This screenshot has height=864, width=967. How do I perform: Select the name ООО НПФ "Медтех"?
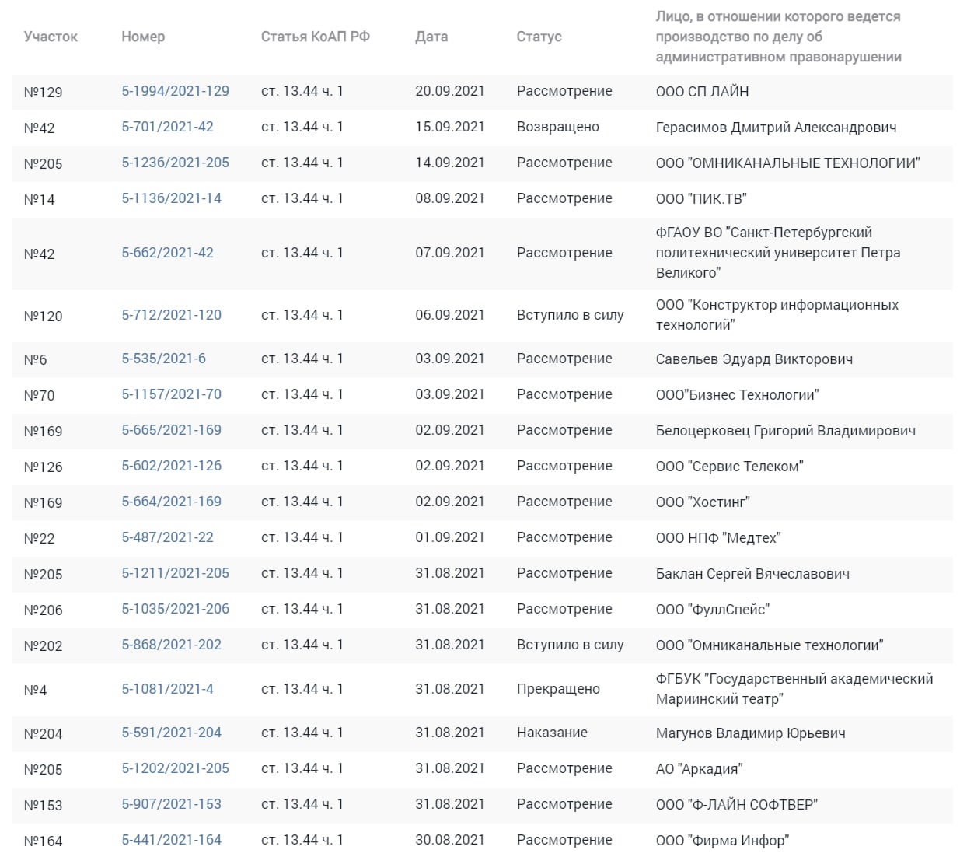717,537
